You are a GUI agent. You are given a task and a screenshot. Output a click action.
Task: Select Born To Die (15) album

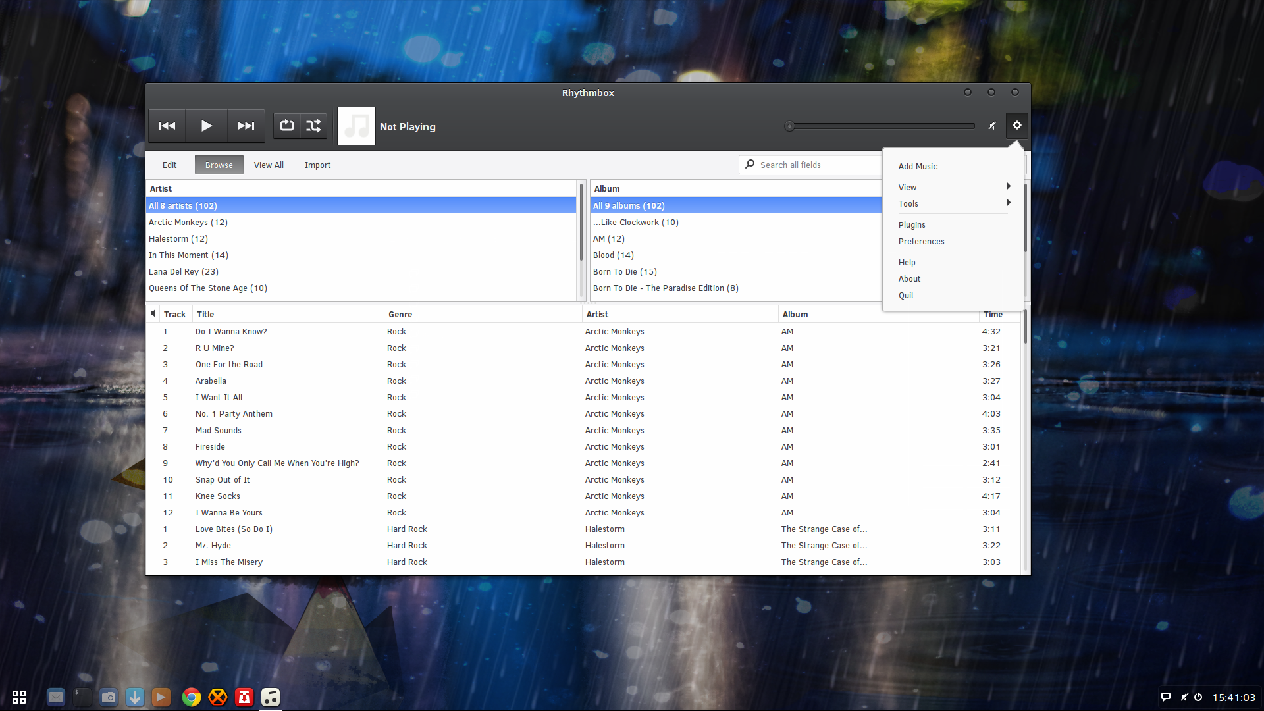coord(736,272)
